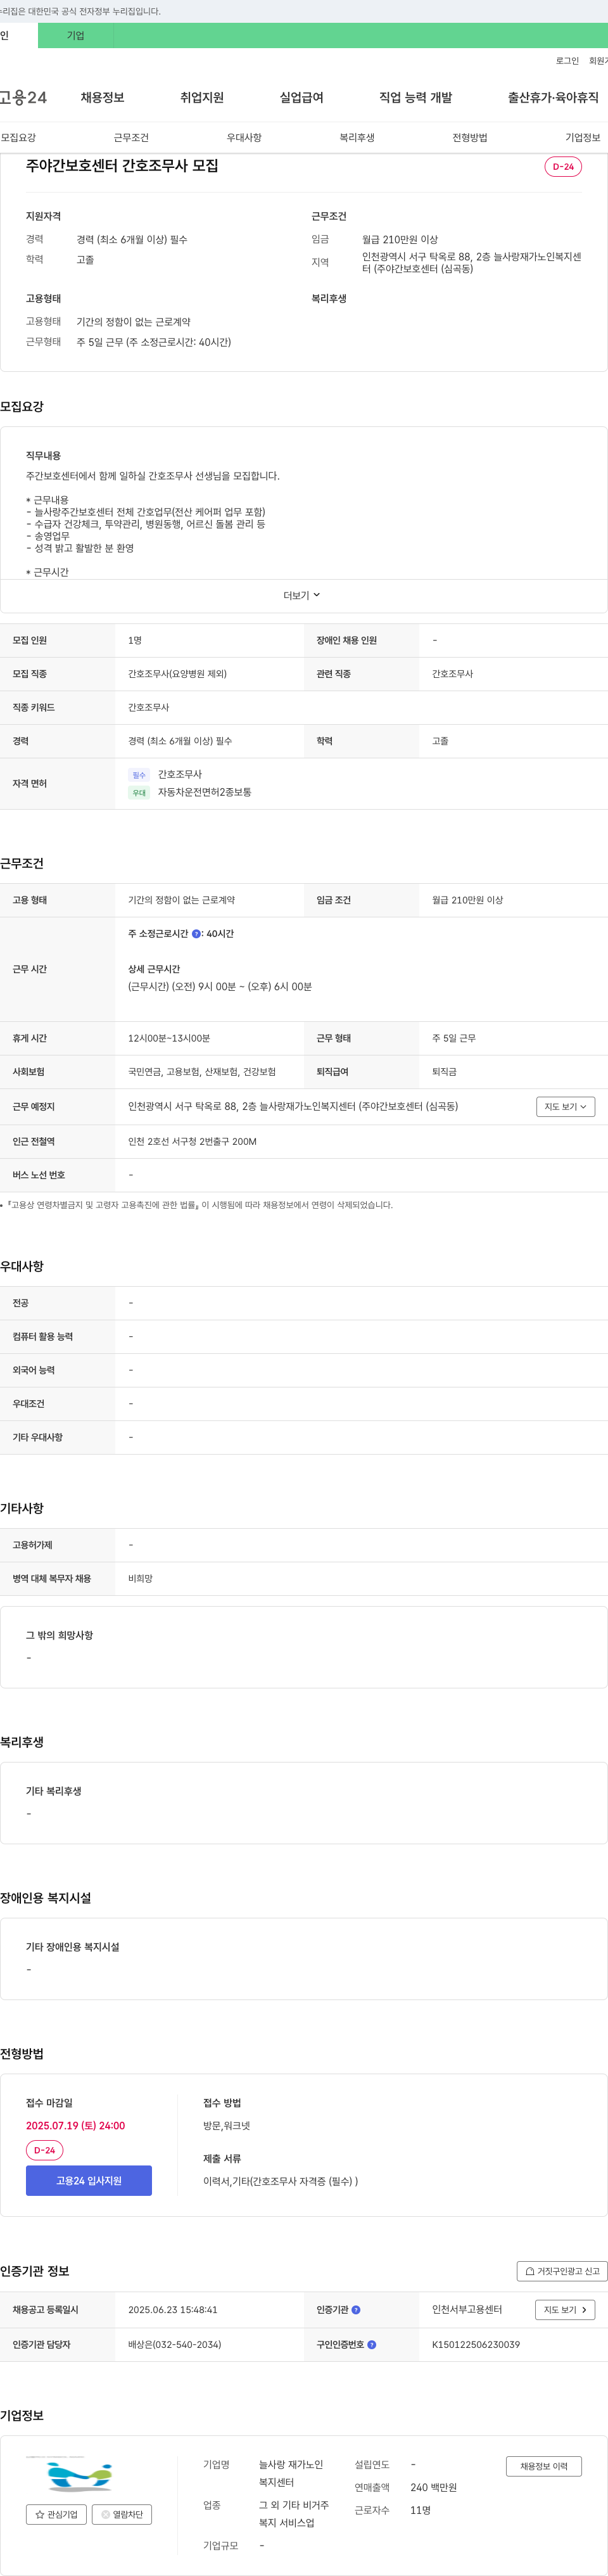Jump to 우대사항 section tab
608x2576 pixels.
point(244,137)
